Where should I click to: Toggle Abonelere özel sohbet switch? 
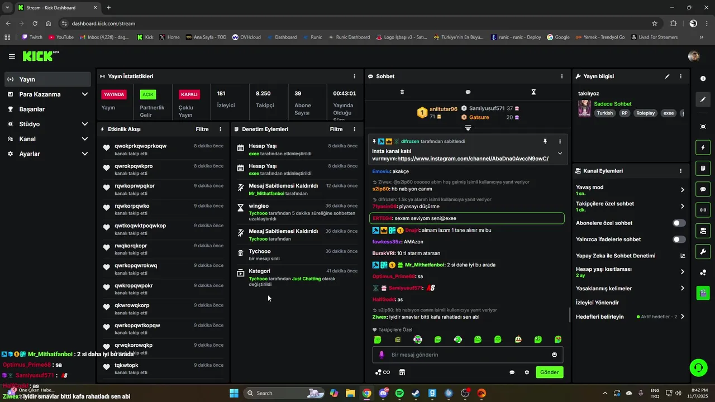(679, 223)
